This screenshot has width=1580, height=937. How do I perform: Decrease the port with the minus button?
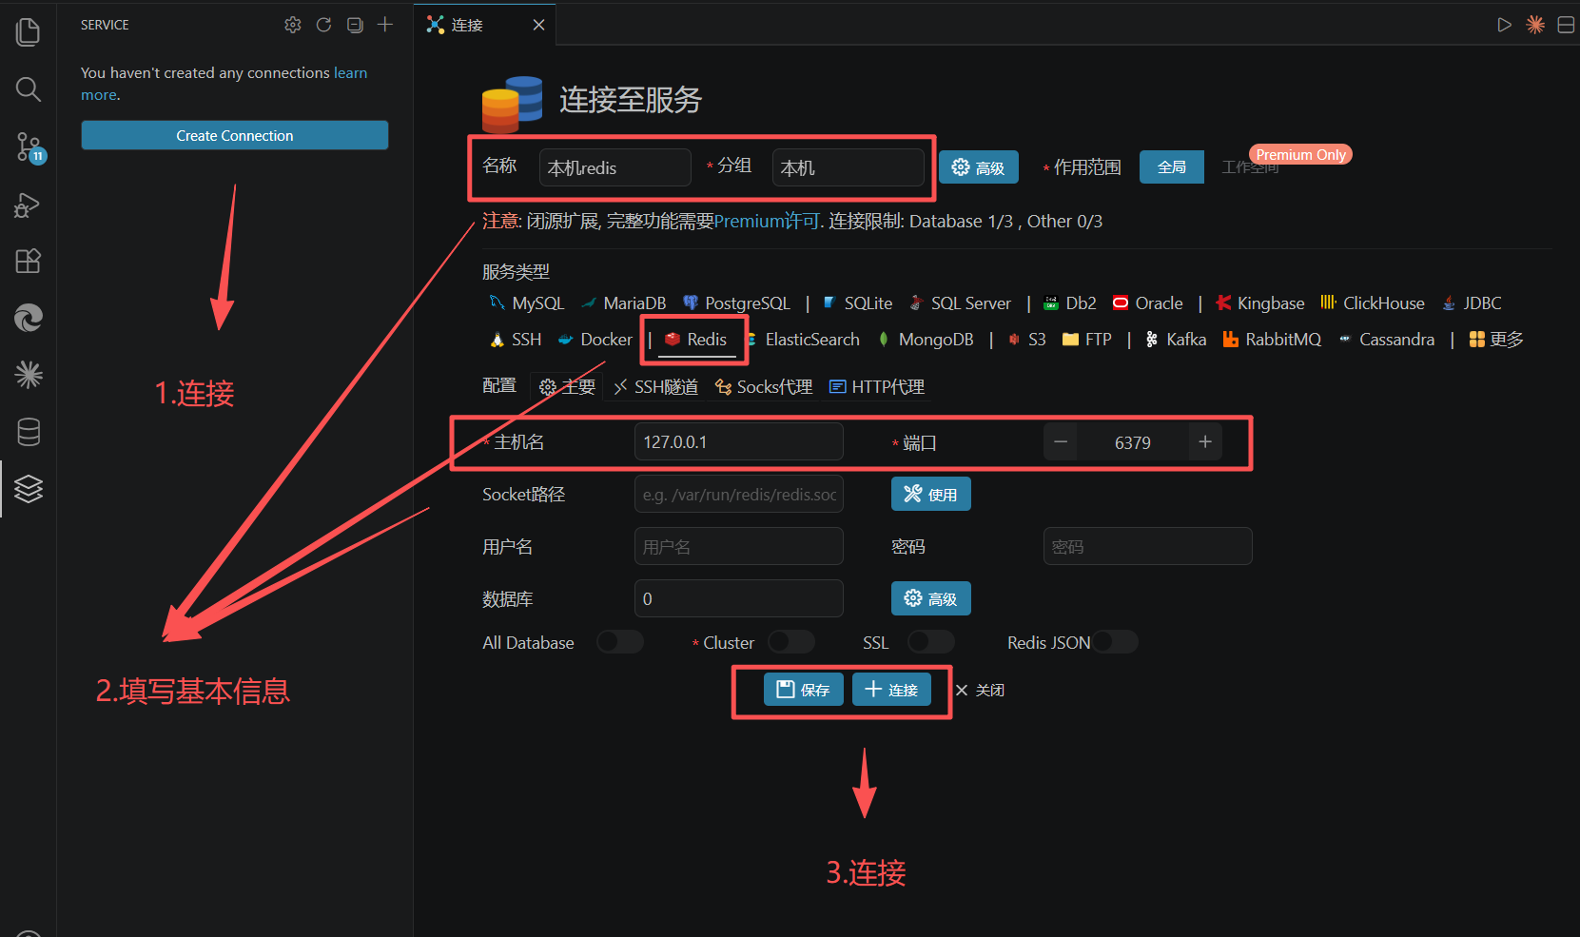click(x=1061, y=442)
